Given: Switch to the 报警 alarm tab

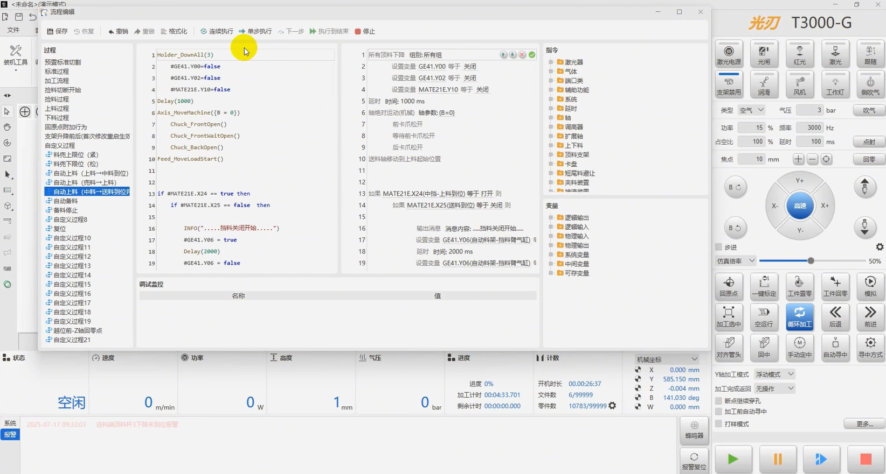Looking at the screenshot, I should click(10, 435).
